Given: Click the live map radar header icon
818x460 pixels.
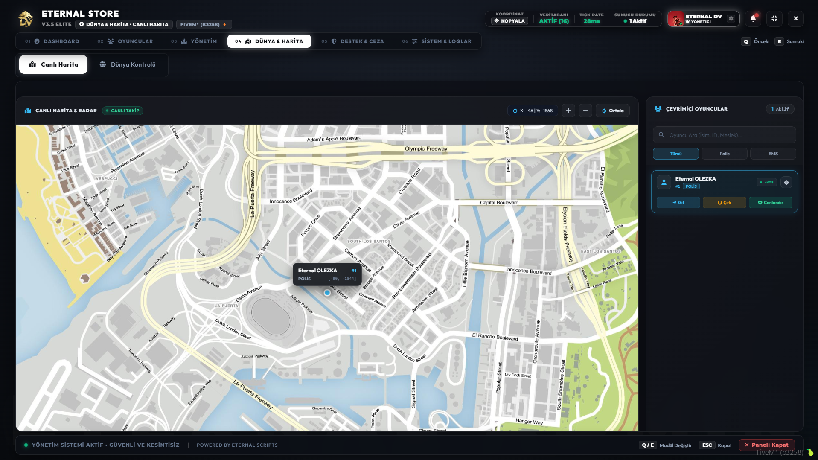Looking at the screenshot, I should tap(28, 111).
